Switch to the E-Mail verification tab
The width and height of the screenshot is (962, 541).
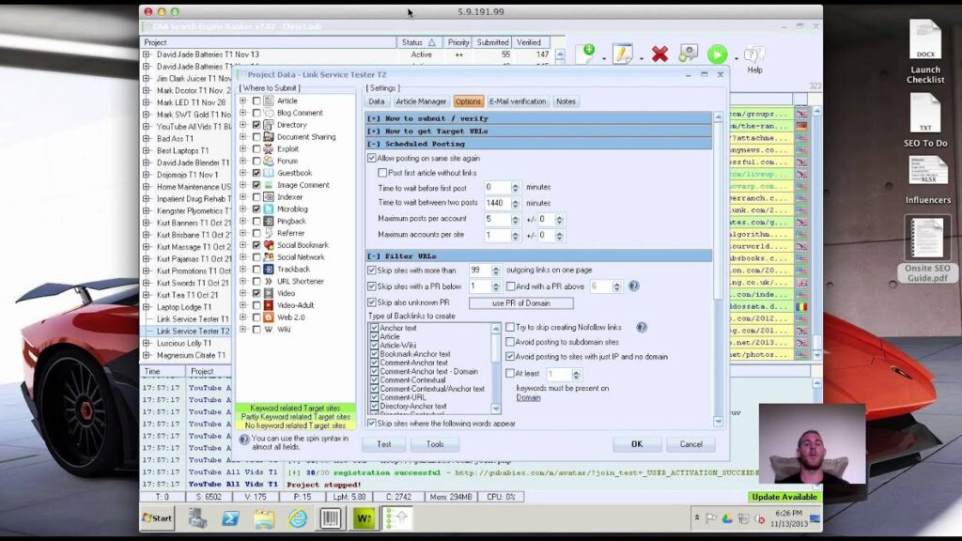click(x=518, y=101)
